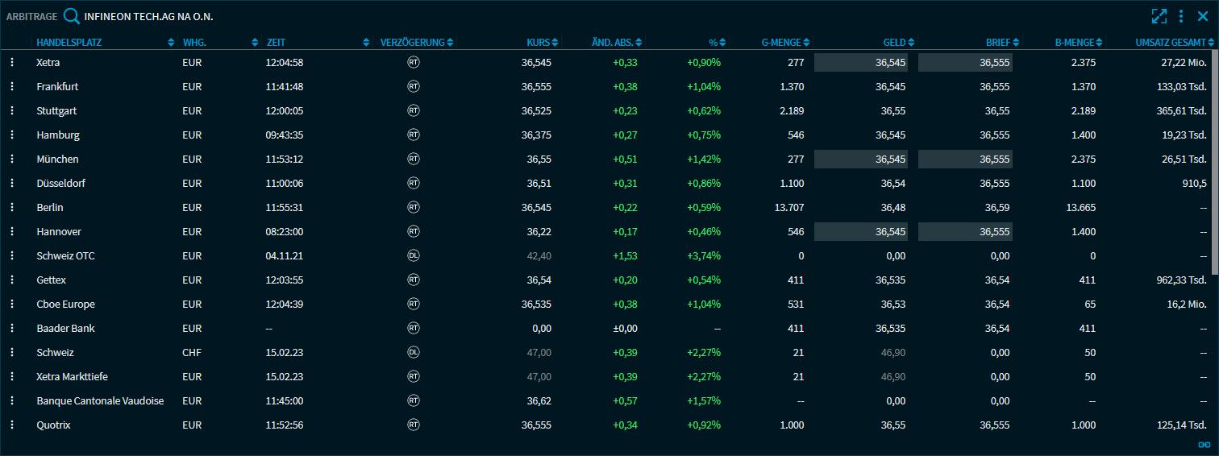The width and height of the screenshot is (1219, 456).
Task: Open row menu for Xetra
Action: tap(12, 62)
